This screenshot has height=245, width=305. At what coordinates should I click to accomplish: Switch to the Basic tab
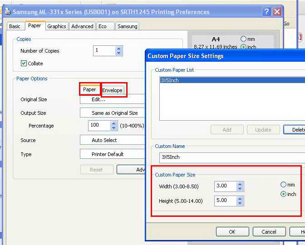pos(15,26)
